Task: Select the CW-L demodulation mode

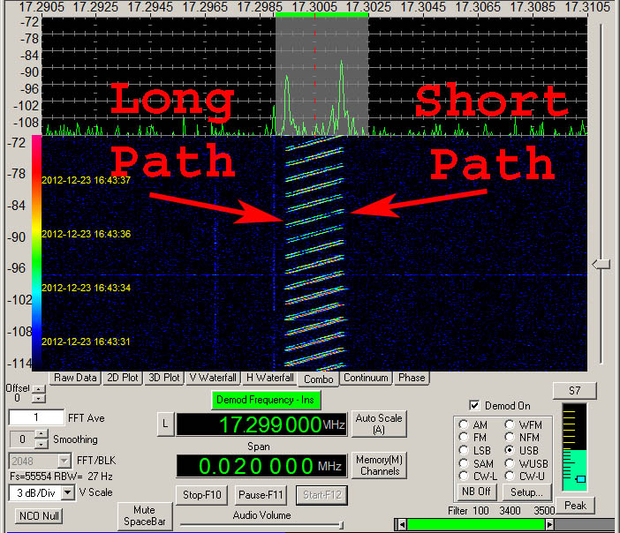Action: coord(464,477)
